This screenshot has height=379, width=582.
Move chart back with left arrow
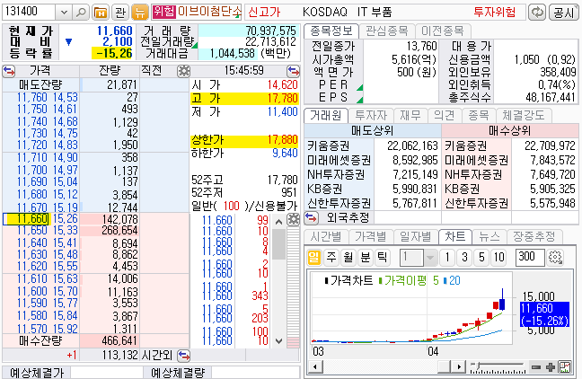click(x=315, y=367)
